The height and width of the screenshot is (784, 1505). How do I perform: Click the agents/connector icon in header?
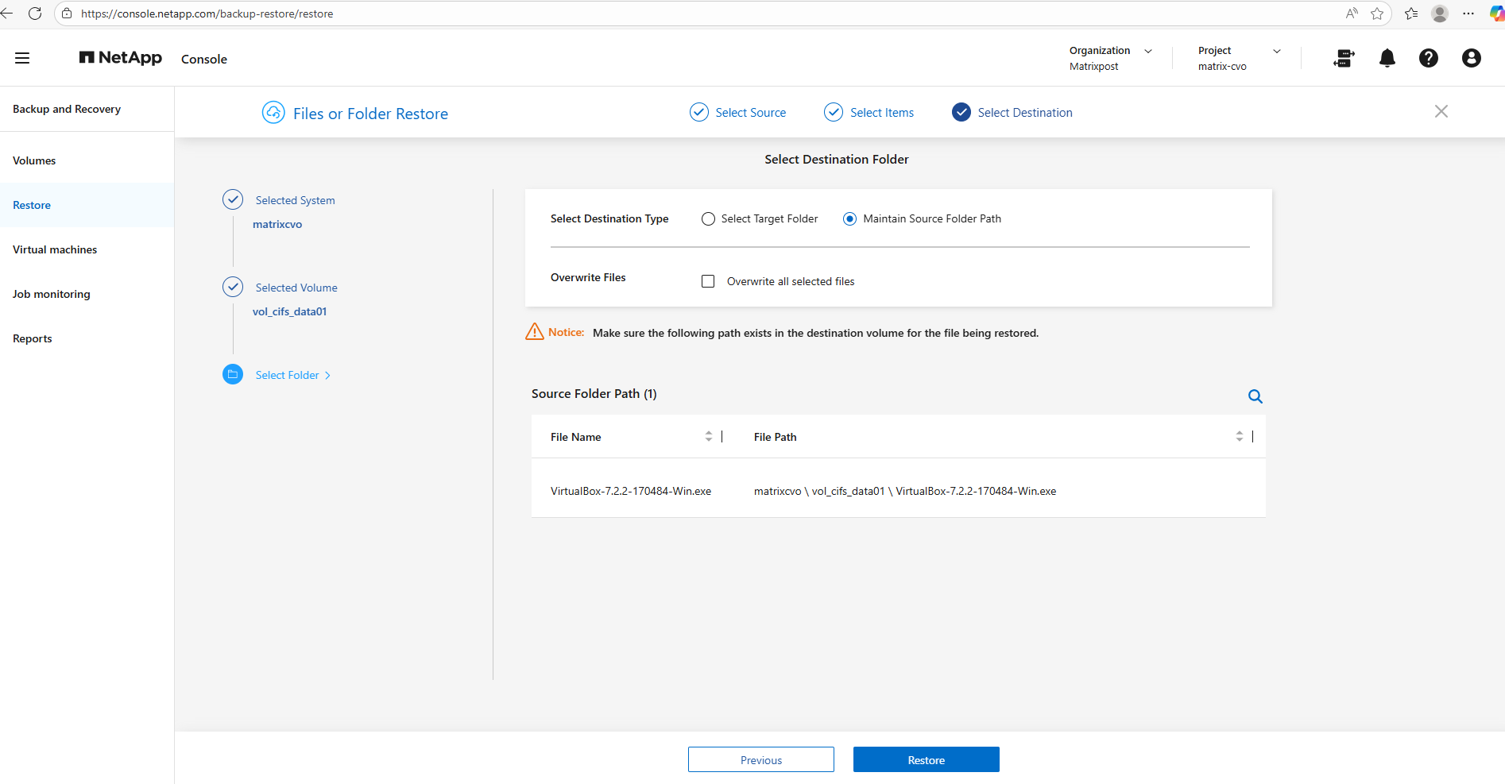coord(1344,58)
